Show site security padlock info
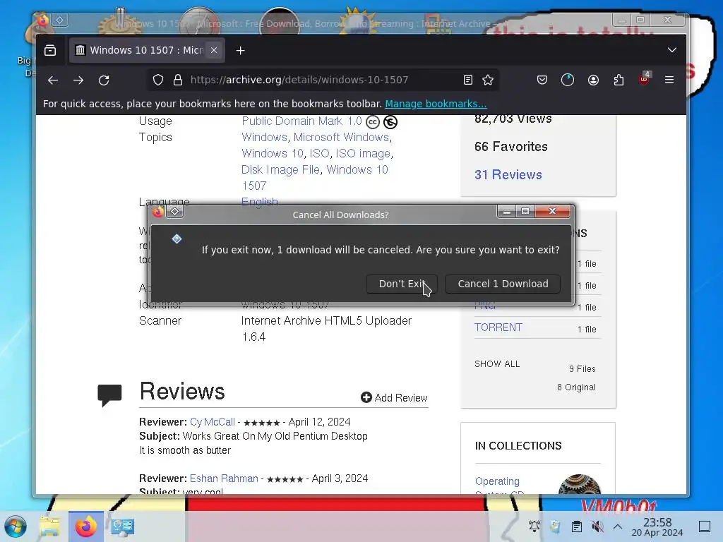Image resolution: width=723 pixels, height=542 pixels. pyautogui.click(x=177, y=80)
